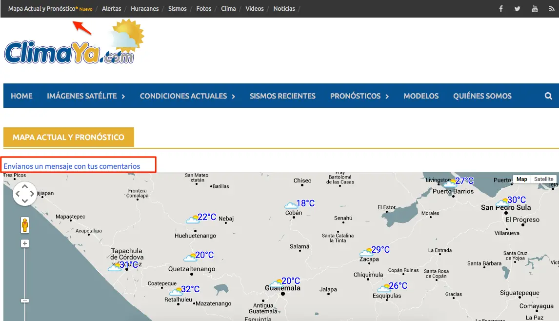Open Noticias in the top bar
The height and width of the screenshot is (321, 559).
point(284,9)
